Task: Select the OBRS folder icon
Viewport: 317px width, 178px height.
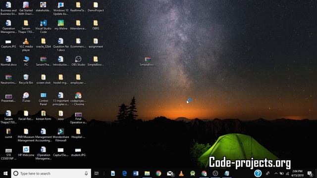Action: 96,25
